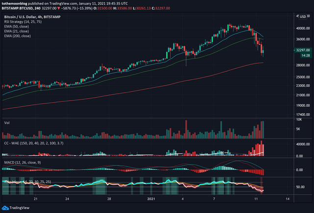The height and width of the screenshot is (213, 314).
Task: Click the 4 date label on time axis
Action: click(183, 199)
